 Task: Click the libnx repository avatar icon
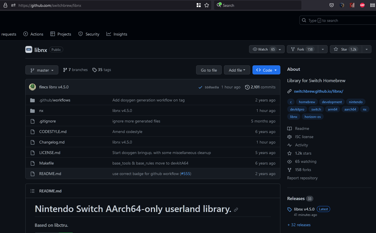(29, 49)
